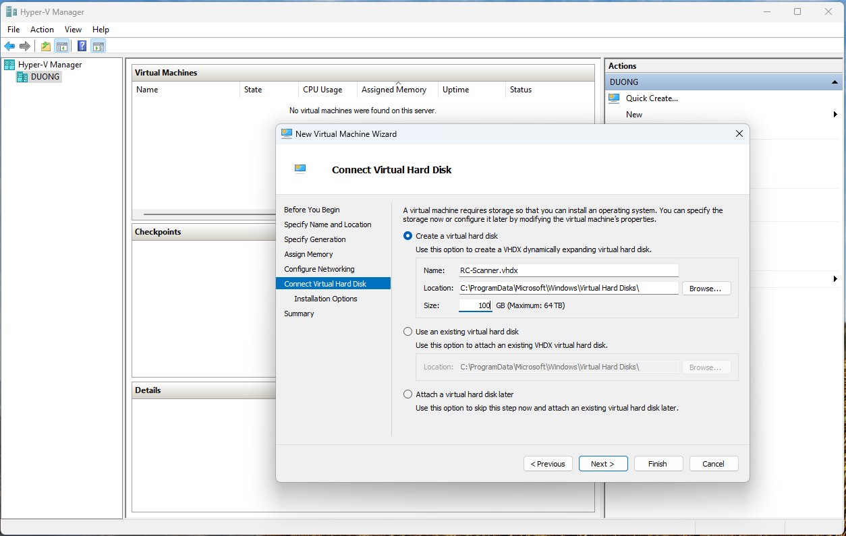This screenshot has height=536, width=846.
Task: Click the Size field showing 100
Action: tap(476, 305)
